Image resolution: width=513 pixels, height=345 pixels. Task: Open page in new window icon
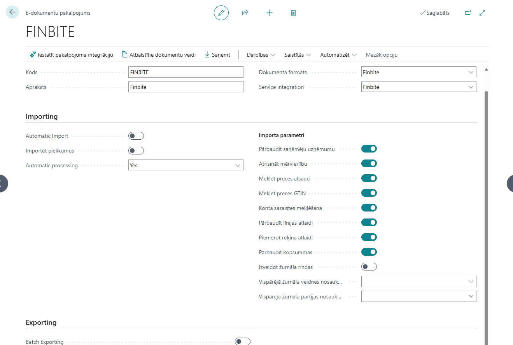coord(468,13)
